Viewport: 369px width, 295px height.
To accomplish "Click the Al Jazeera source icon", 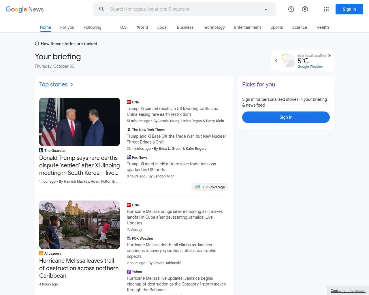I will (41, 253).
